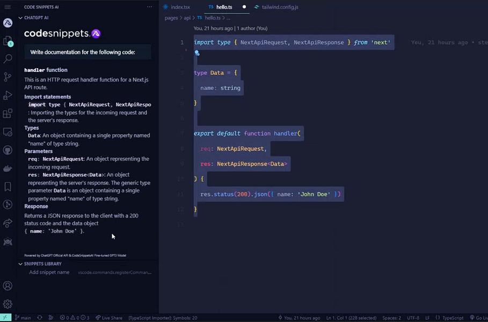Open the Extensions view
Image resolution: width=488 pixels, height=322 pixels.
point(8,113)
